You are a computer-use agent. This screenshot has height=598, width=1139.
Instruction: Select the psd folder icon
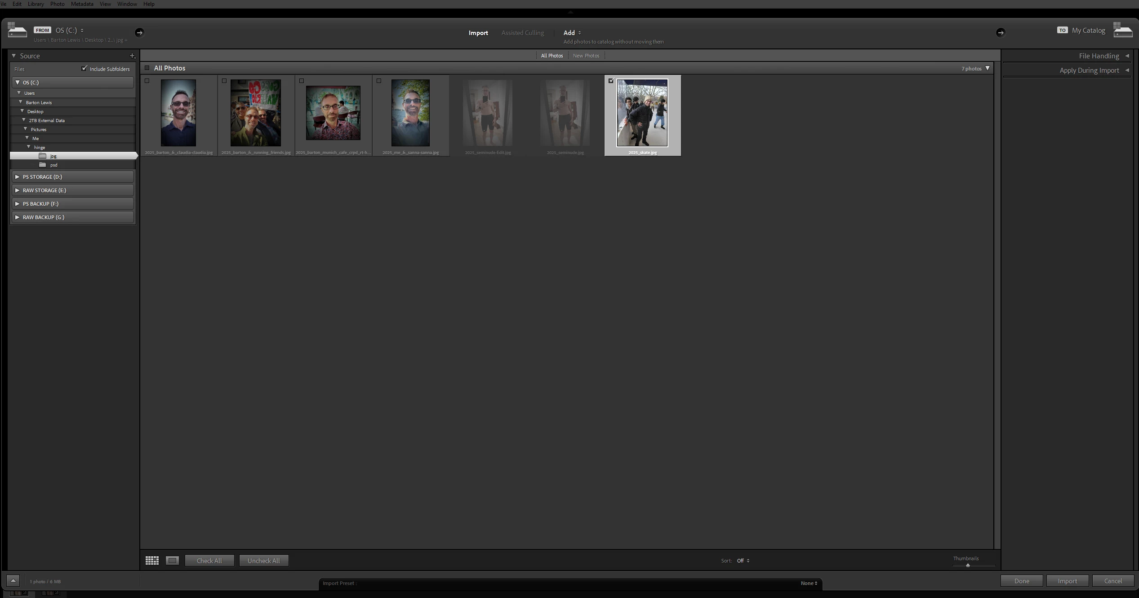coord(43,165)
